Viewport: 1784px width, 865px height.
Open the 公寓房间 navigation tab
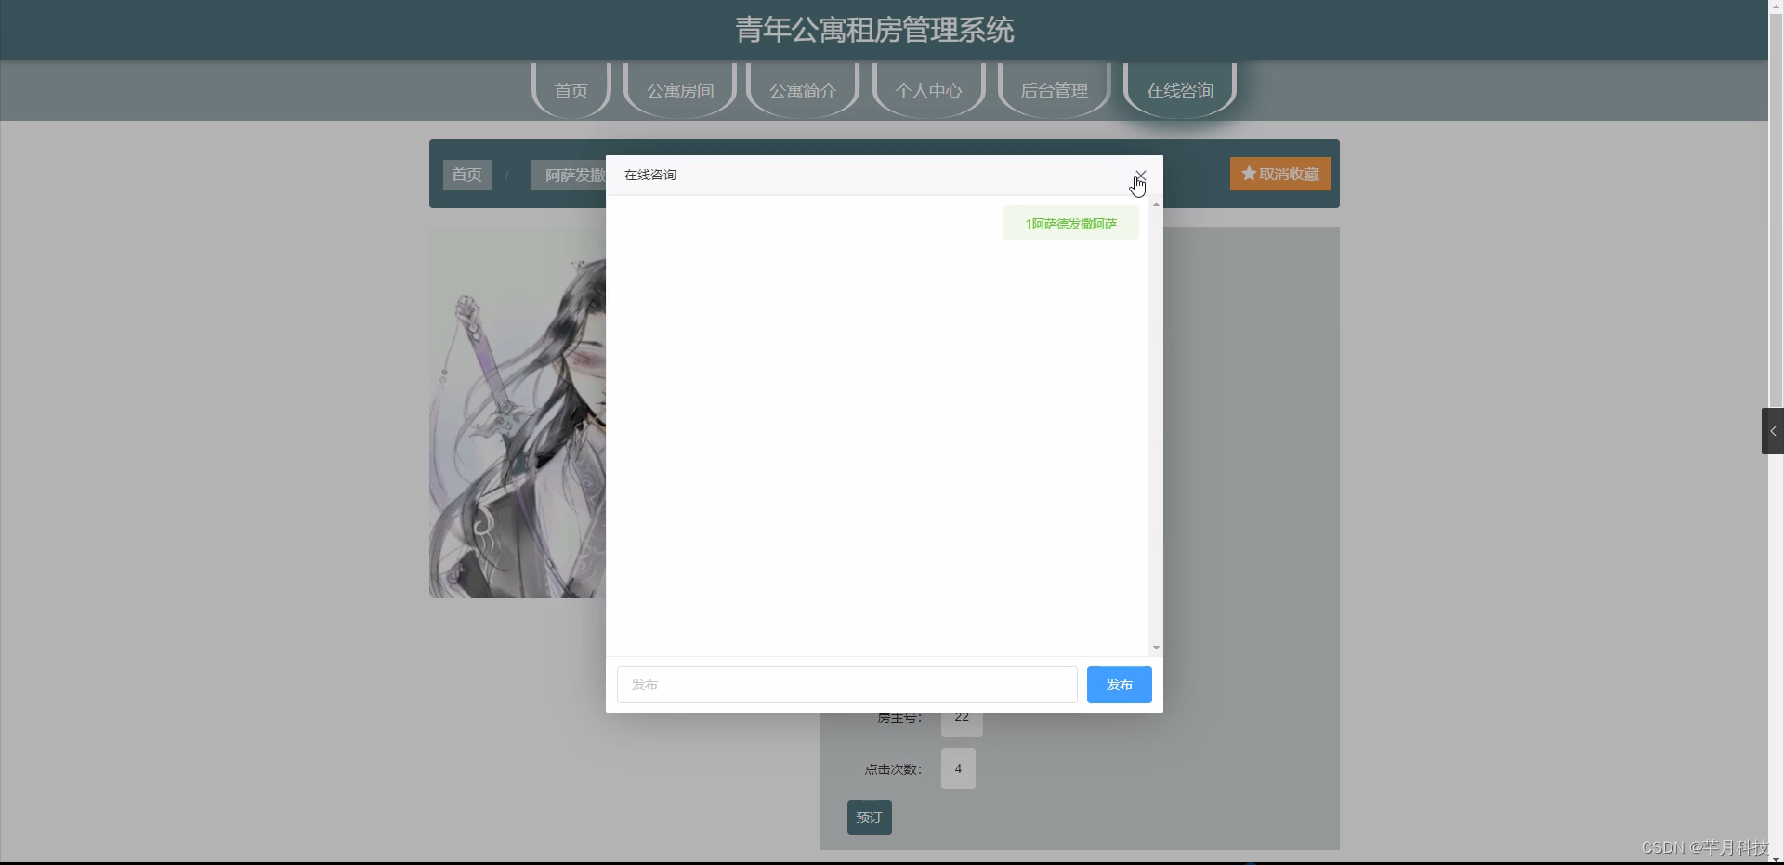679,90
